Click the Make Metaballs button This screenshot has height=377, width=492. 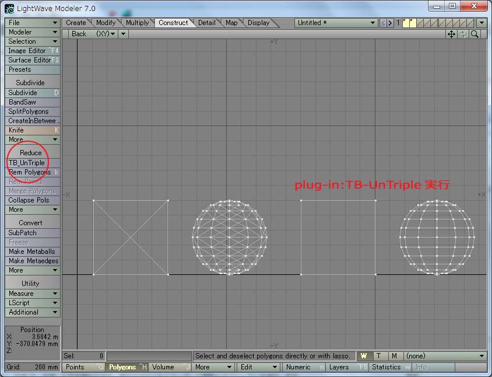pos(33,252)
